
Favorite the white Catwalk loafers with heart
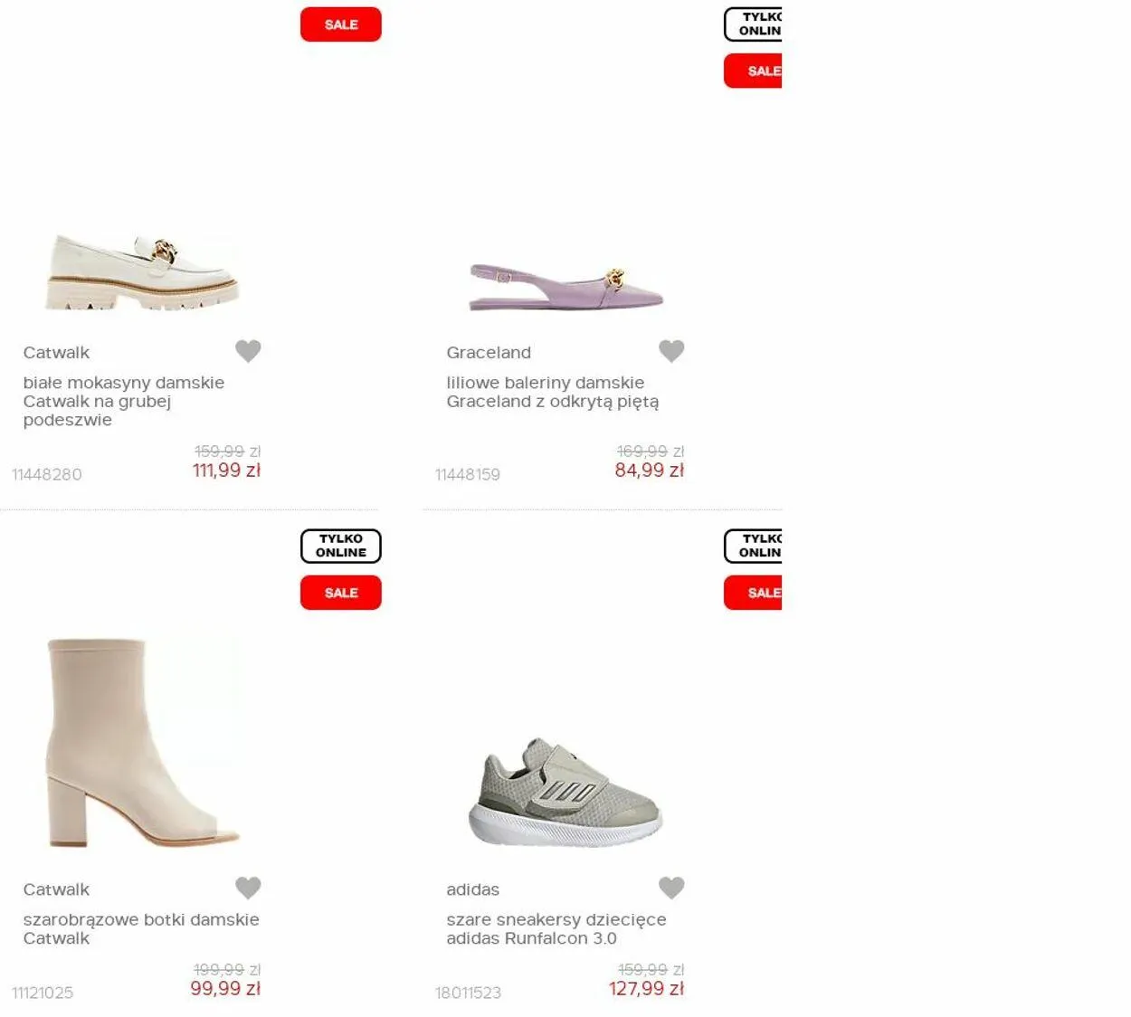click(x=248, y=350)
